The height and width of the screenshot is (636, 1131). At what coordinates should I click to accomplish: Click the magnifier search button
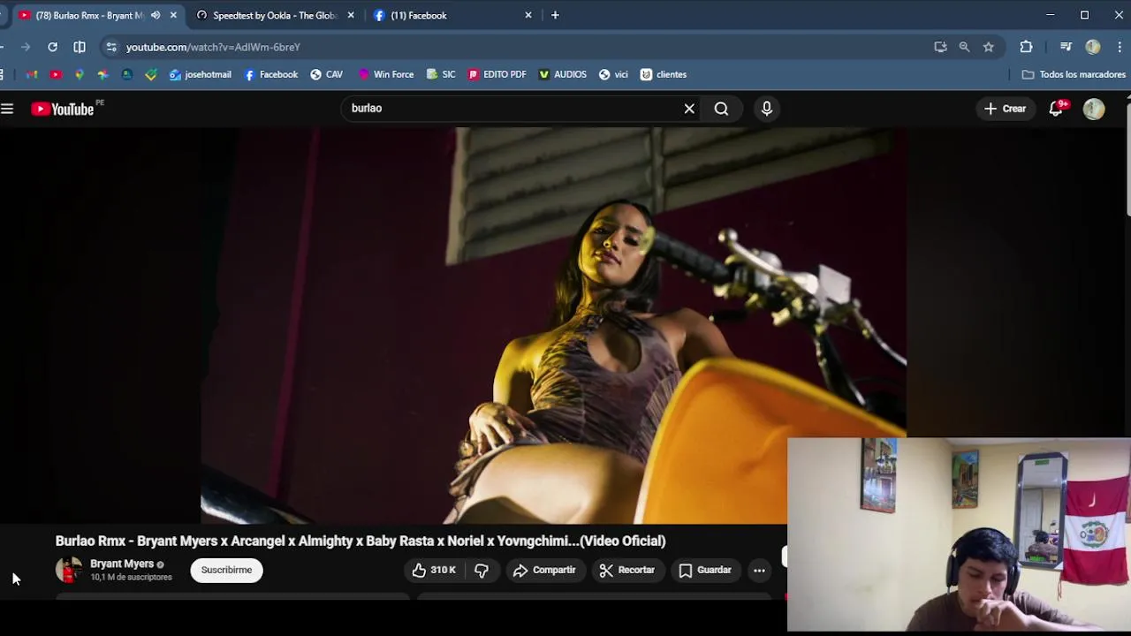722,109
